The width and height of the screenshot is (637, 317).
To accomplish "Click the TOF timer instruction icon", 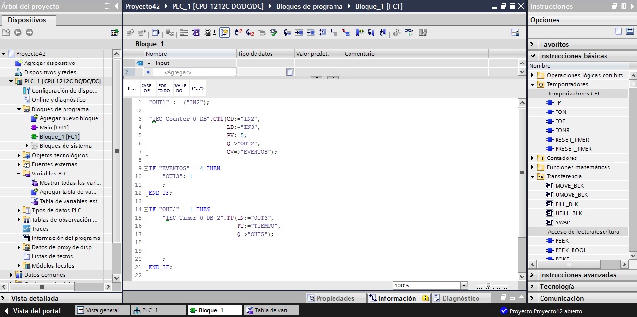I will point(550,121).
